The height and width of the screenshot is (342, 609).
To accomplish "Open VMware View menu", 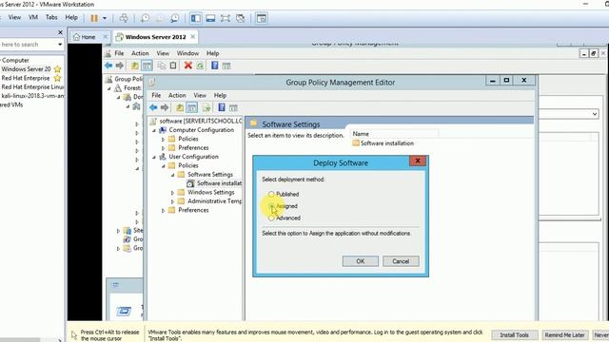I will [15, 17].
